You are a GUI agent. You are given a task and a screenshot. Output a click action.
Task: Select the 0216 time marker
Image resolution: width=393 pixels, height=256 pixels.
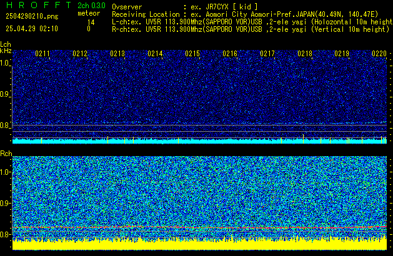click(x=230, y=54)
